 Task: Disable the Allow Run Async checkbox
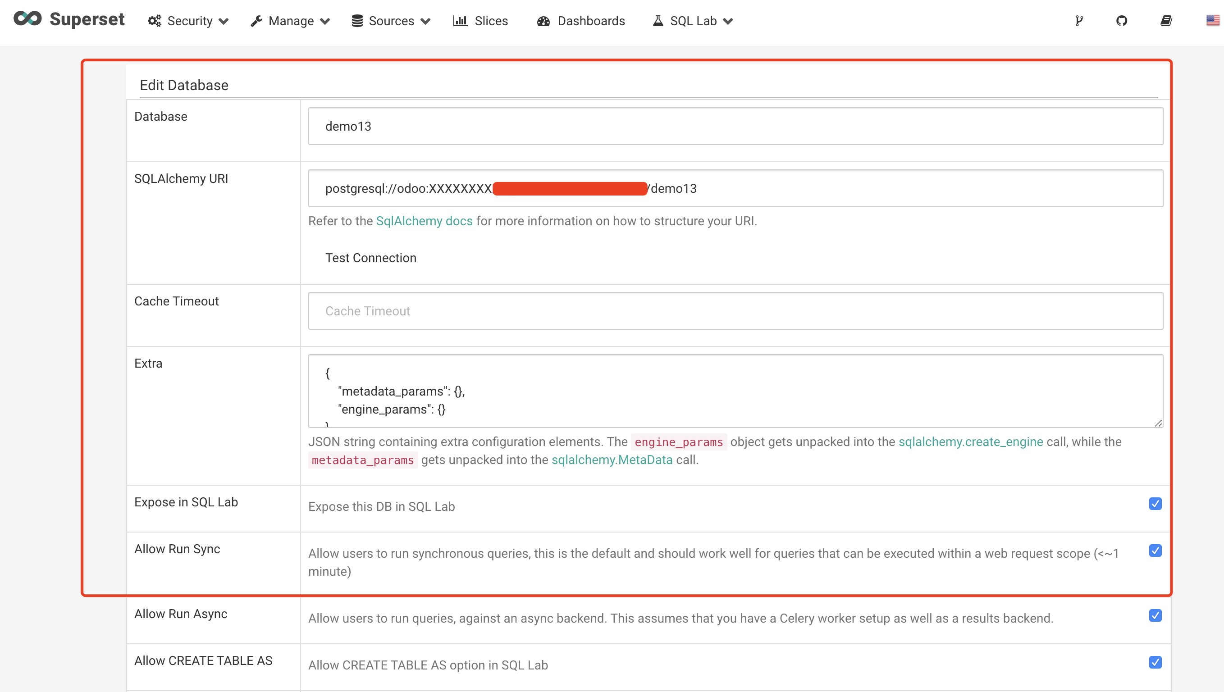pos(1155,615)
